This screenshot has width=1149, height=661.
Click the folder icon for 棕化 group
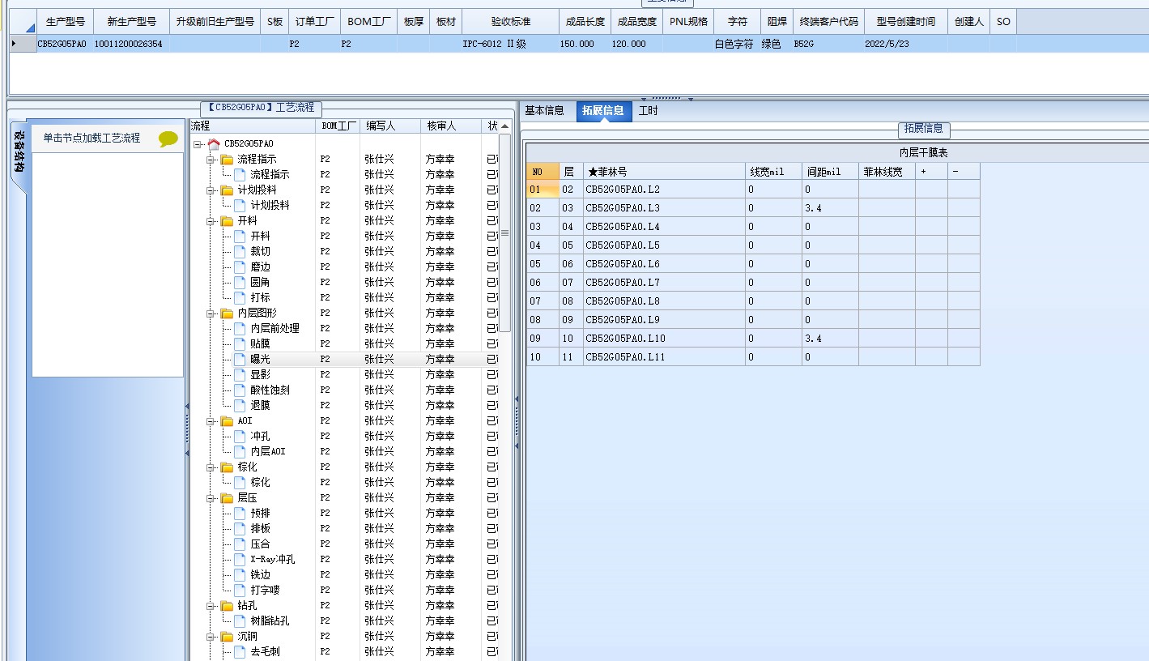(227, 467)
